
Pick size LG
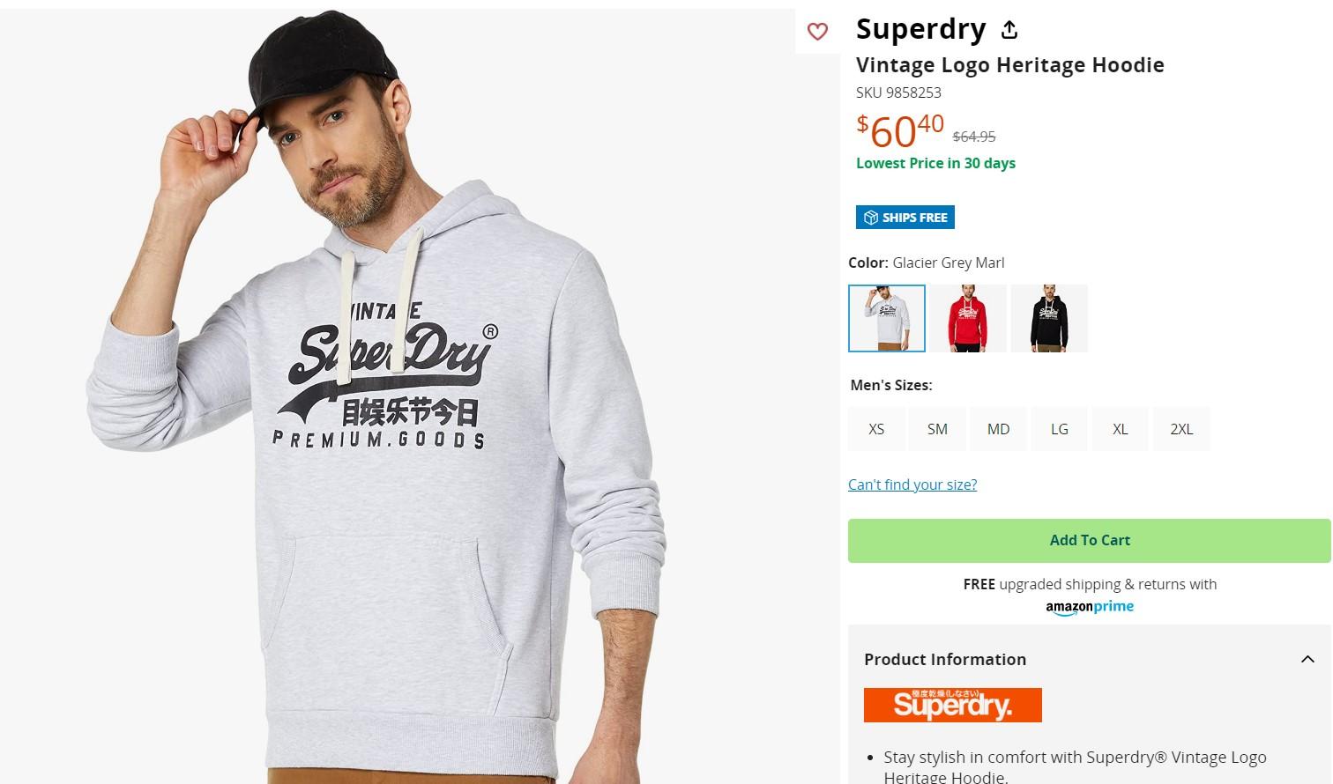(1059, 429)
